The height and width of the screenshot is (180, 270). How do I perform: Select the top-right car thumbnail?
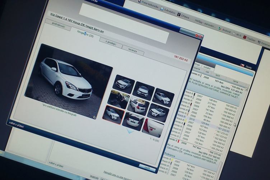(164, 98)
